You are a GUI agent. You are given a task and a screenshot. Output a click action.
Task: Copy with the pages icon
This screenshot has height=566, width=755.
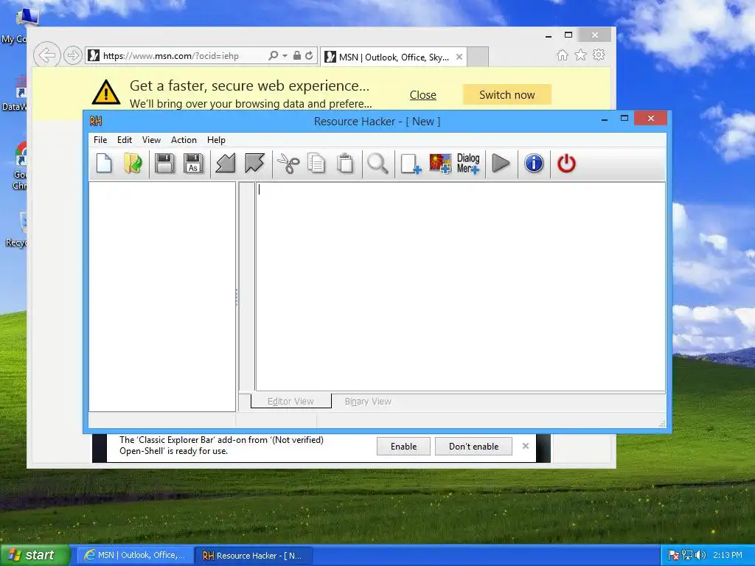tap(316, 164)
